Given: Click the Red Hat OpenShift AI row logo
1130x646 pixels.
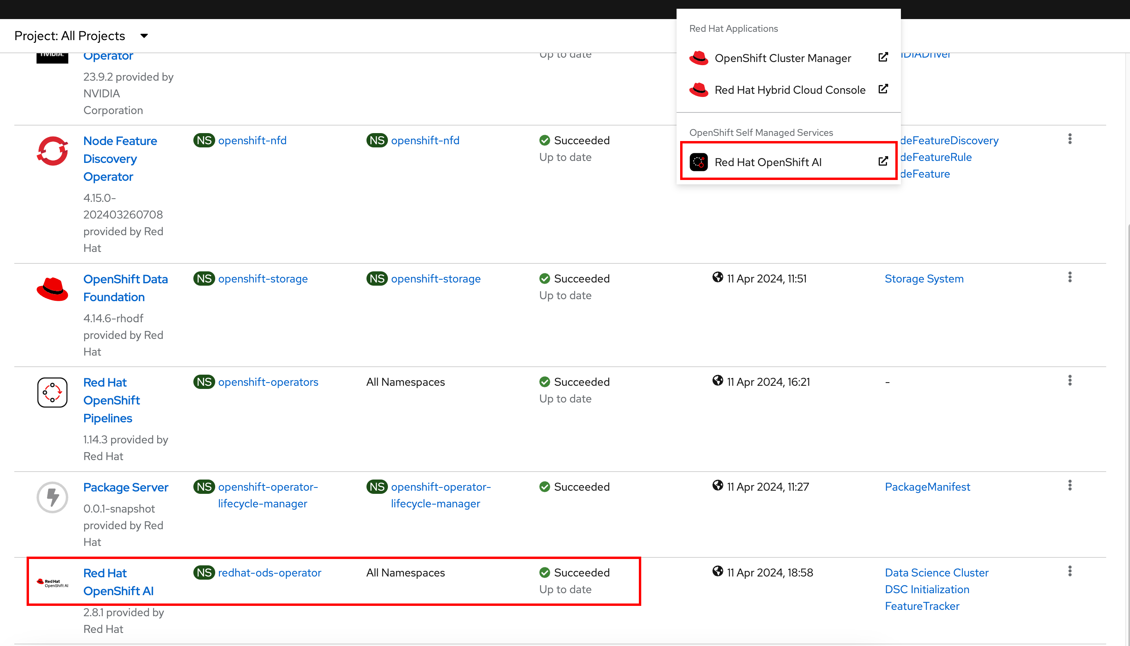Looking at the screenshot, I should (x=52, y=583).
